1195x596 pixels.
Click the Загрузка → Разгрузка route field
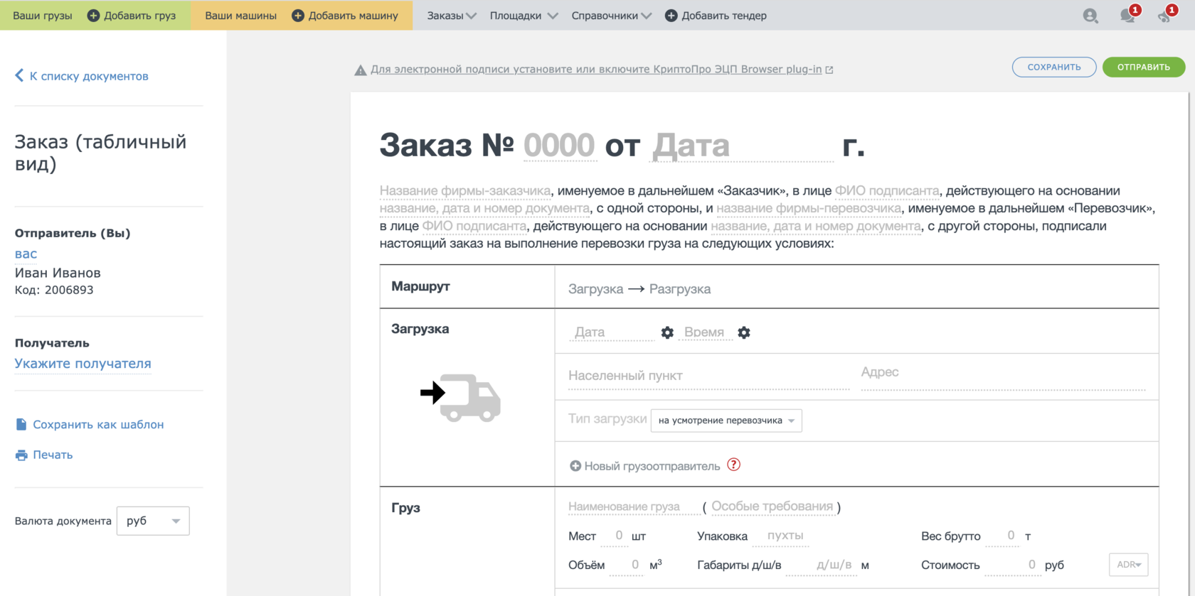pos(639,289)
